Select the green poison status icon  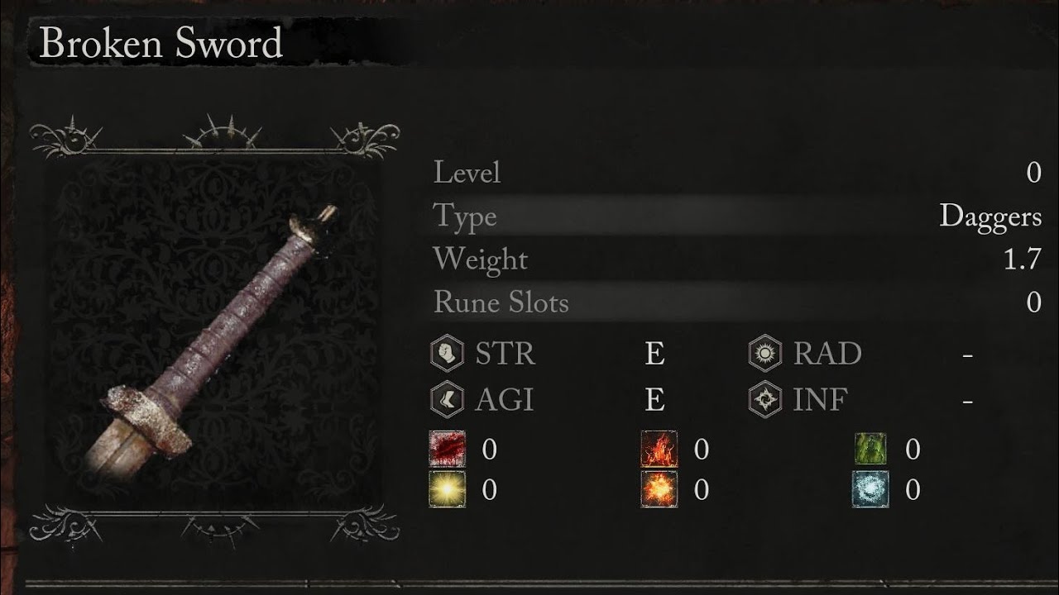click(870, 449)
